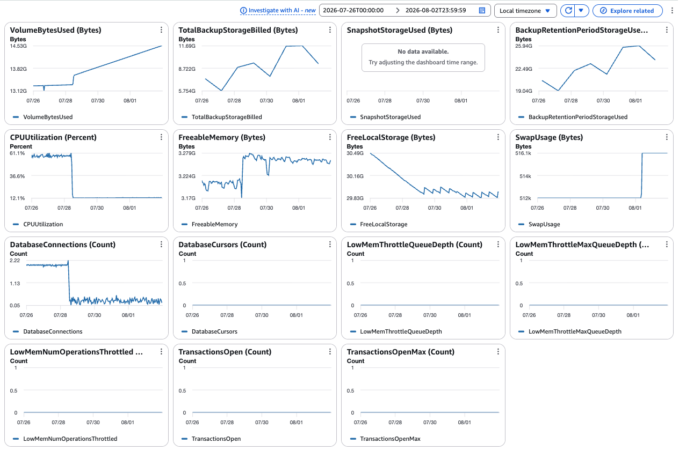Open the Local timezone dropdown
The width and height of the screenshot is (679, 451).
(525, 10)
